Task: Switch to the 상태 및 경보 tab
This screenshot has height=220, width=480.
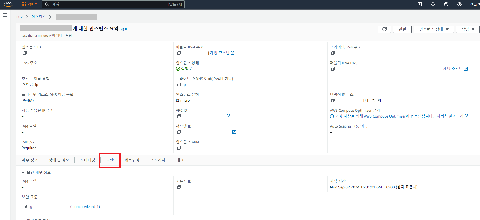Action: point(59,160)
